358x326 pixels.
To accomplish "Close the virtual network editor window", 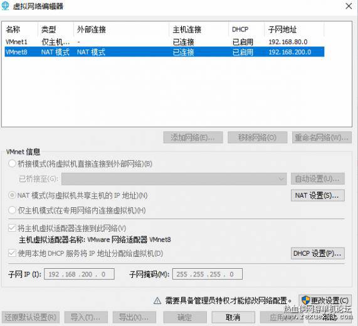I will click(x=349, y=6).
